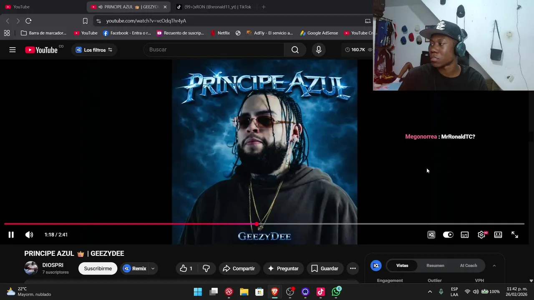Open the DIOSPRI channel name link
The height and width of the screenshot is (300, 534).
pyautogui.click(x=53, y=265)
